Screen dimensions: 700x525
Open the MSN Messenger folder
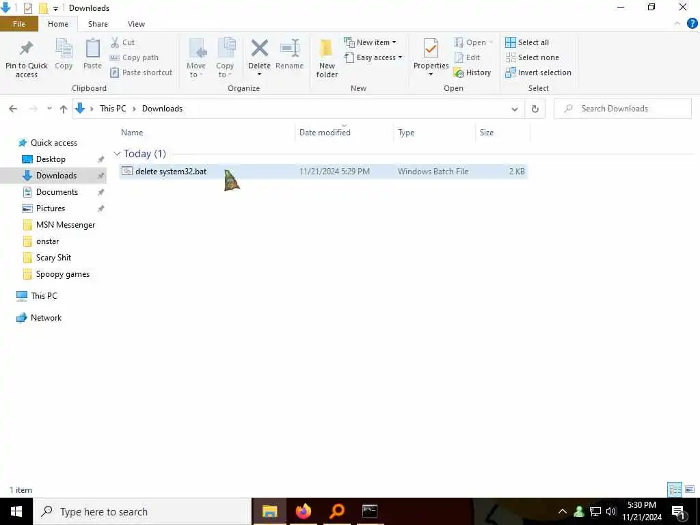pyautogui.click(x=65, y=225)
